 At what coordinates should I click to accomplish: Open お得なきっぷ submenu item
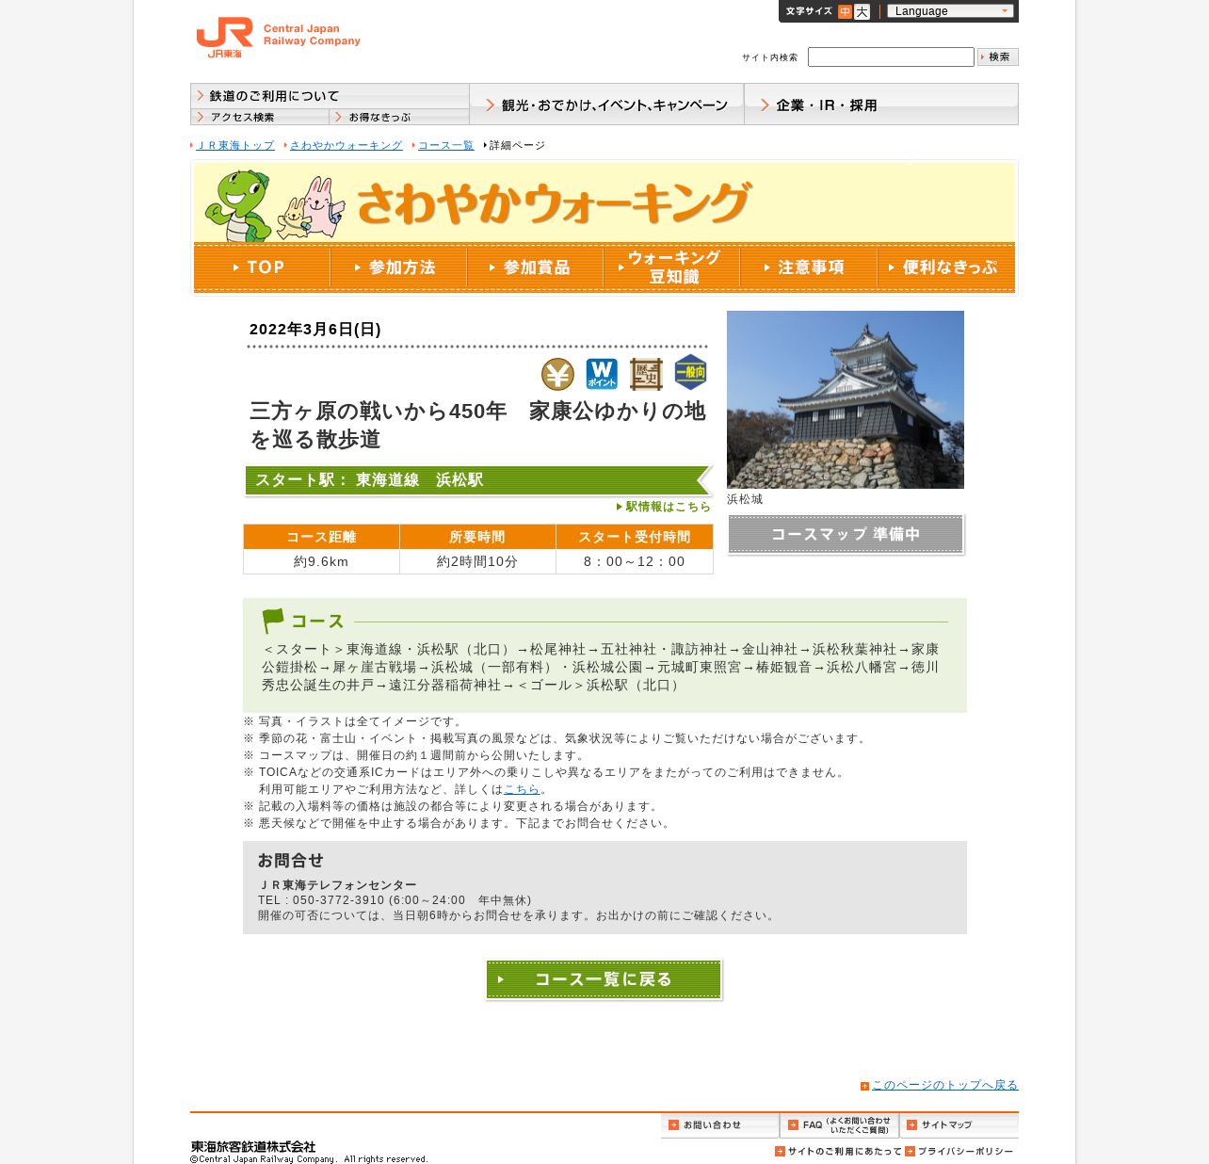point(399,117)
